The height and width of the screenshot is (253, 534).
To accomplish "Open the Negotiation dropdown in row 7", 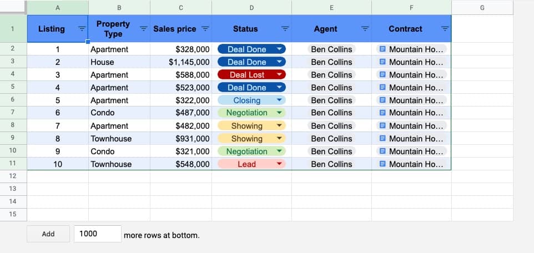I will pos(279,113).
